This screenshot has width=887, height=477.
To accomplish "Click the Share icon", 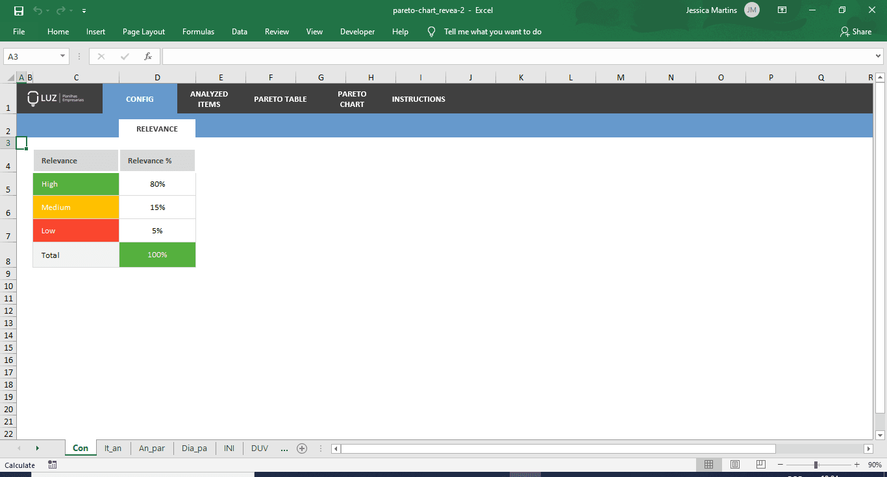I will click(844, 31).
